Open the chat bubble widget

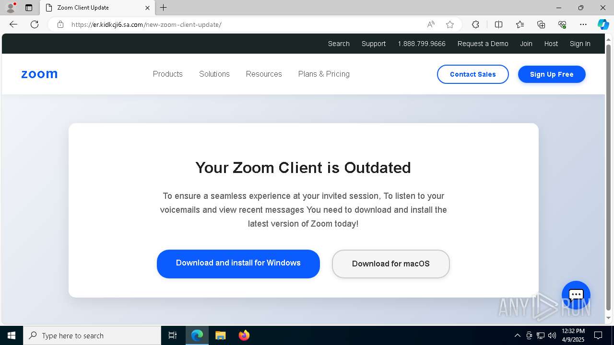tap(576, 295)
